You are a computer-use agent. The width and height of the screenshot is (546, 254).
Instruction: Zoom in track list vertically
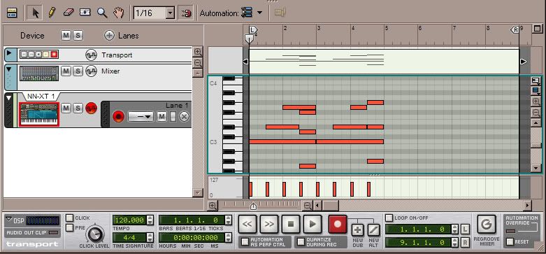pyautogui.click(x=197, y=52)
